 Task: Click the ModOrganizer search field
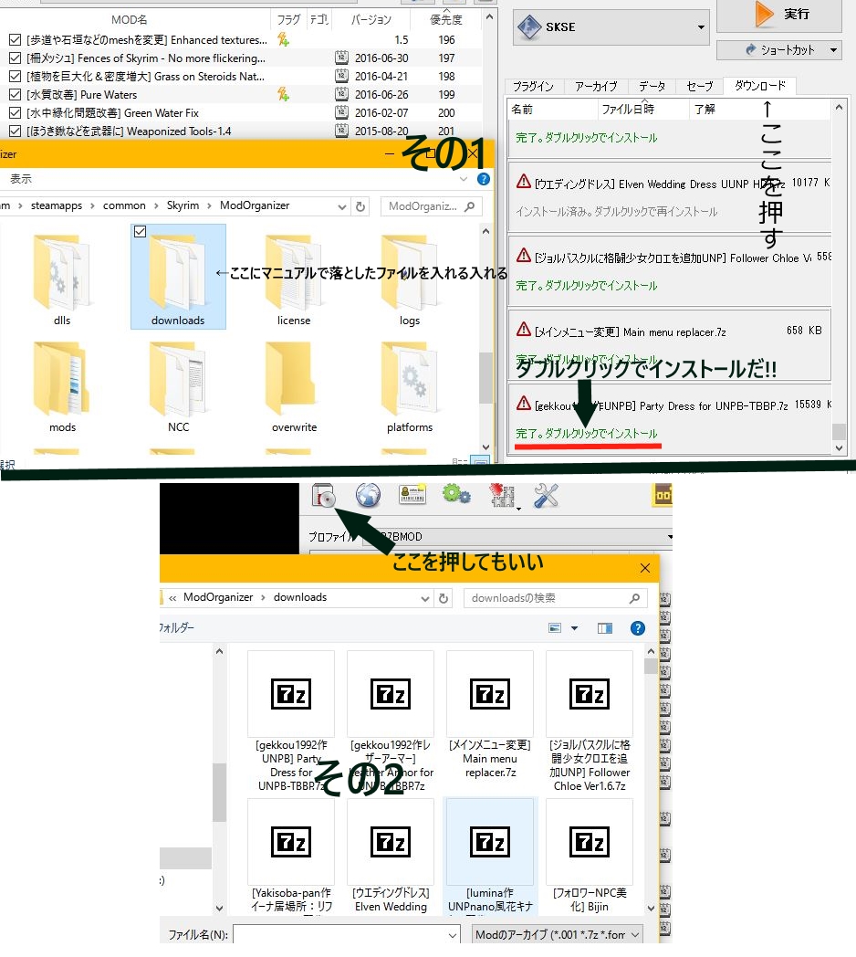pyautogui.click(x=432, y=206)
